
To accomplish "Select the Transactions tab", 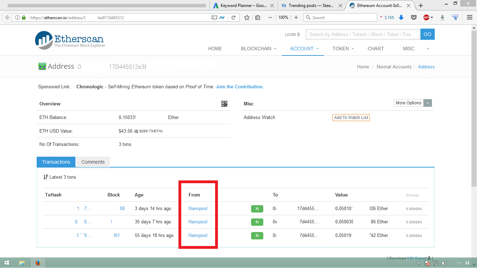I will click(x=56, y=162).
